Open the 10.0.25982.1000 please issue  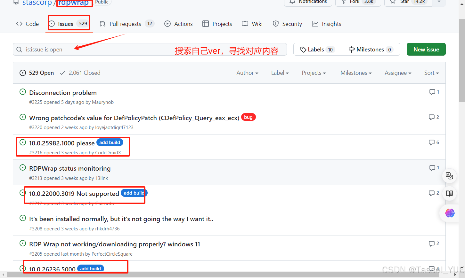coord(62,143)
